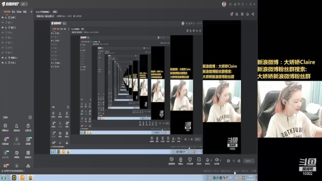322x181 pixels.
Task: Toggle the lock on the 窗口3 source
Action: (x=6, y=27)
